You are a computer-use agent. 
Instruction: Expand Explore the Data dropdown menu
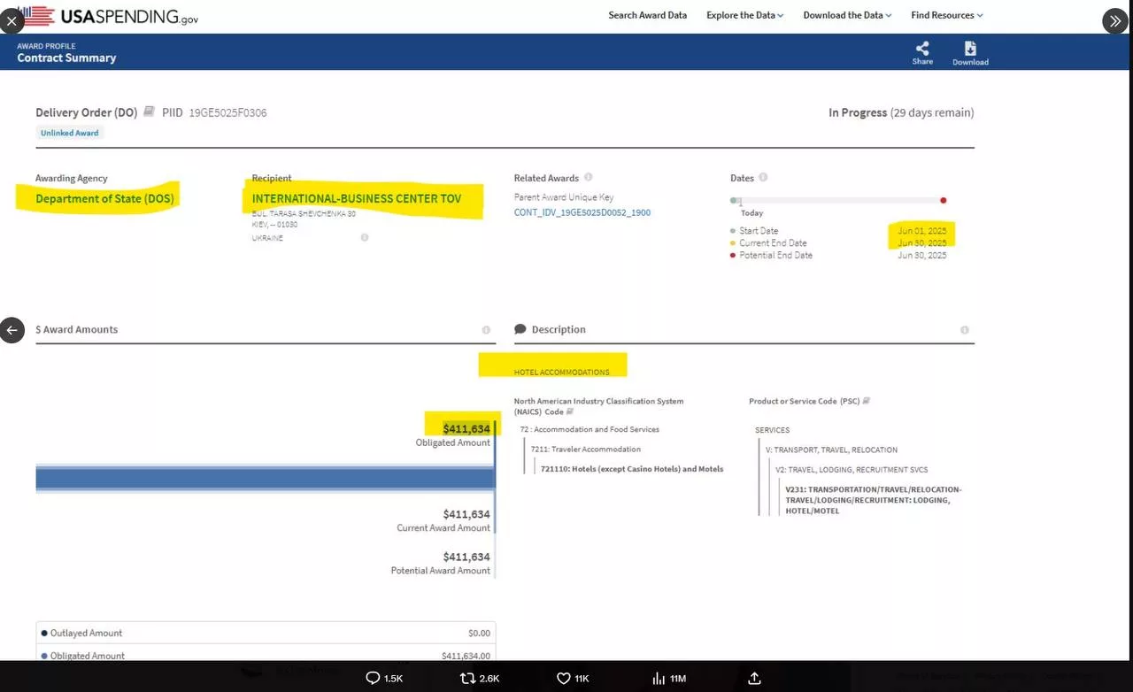tap(744, 15)
